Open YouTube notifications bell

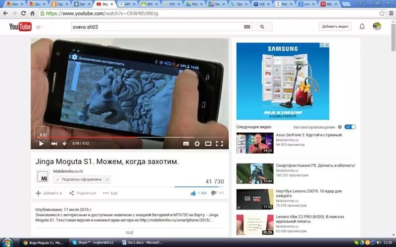coord(362,27)
